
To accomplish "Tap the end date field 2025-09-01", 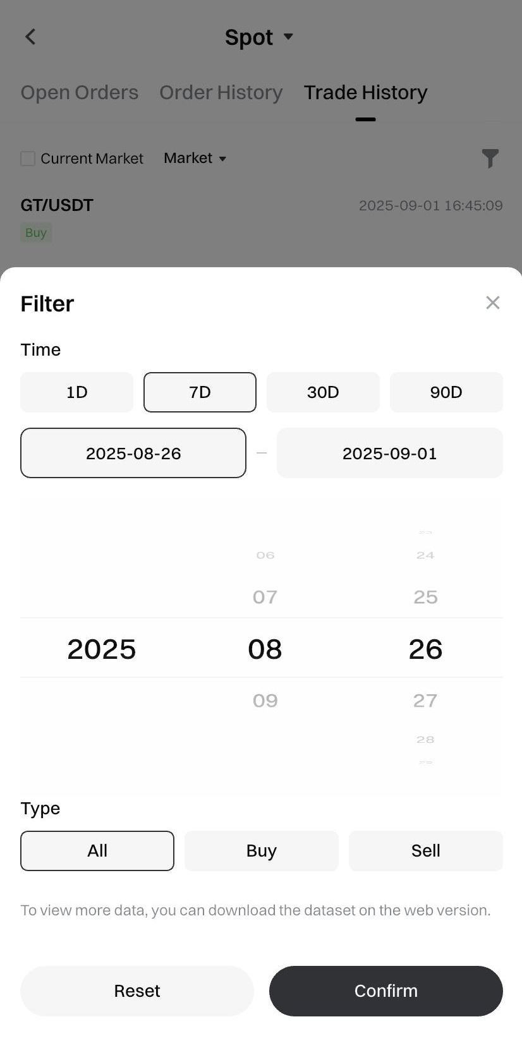I will point(389,453).
